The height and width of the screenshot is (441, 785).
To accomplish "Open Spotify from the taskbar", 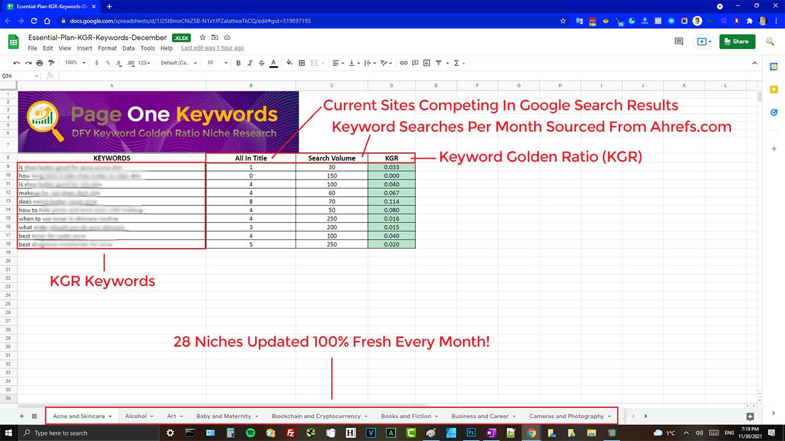I will point(250,432).
